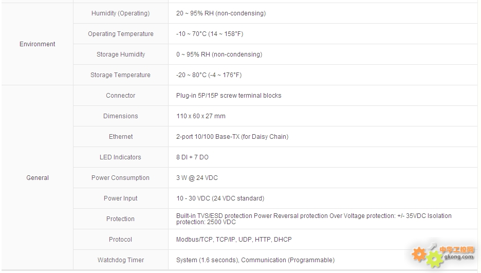This screenshot has height=273, width=481.
Task: Click the 2-port 10/100 Base-TX value
Action: 232,137
